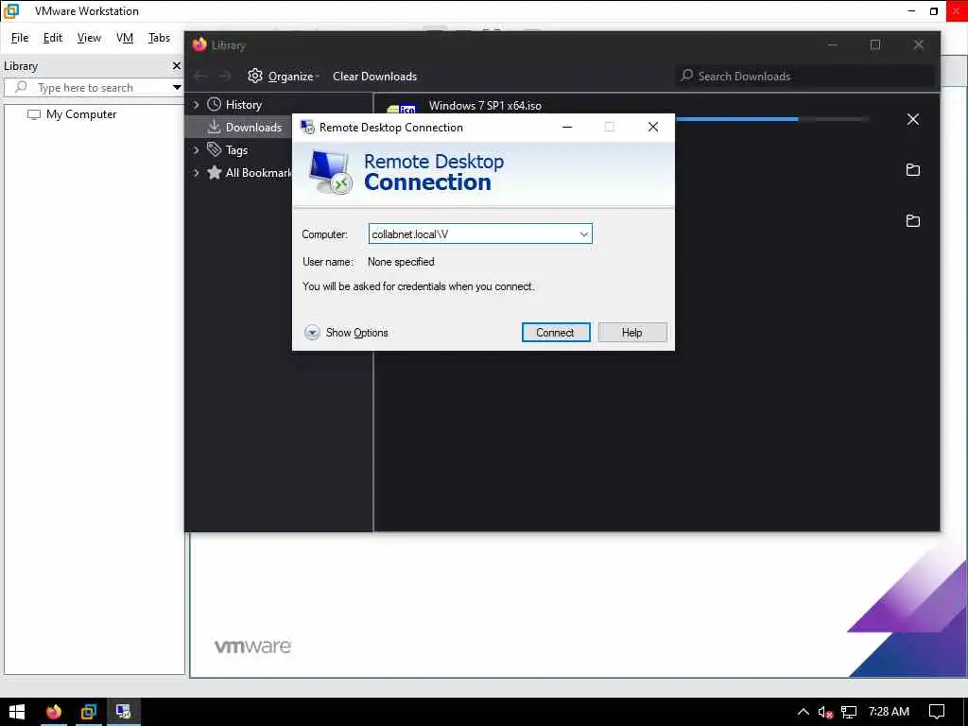968x726 pixels.
Task: Click Connect in Remote Desktop Connection
Action: [556, 332]
